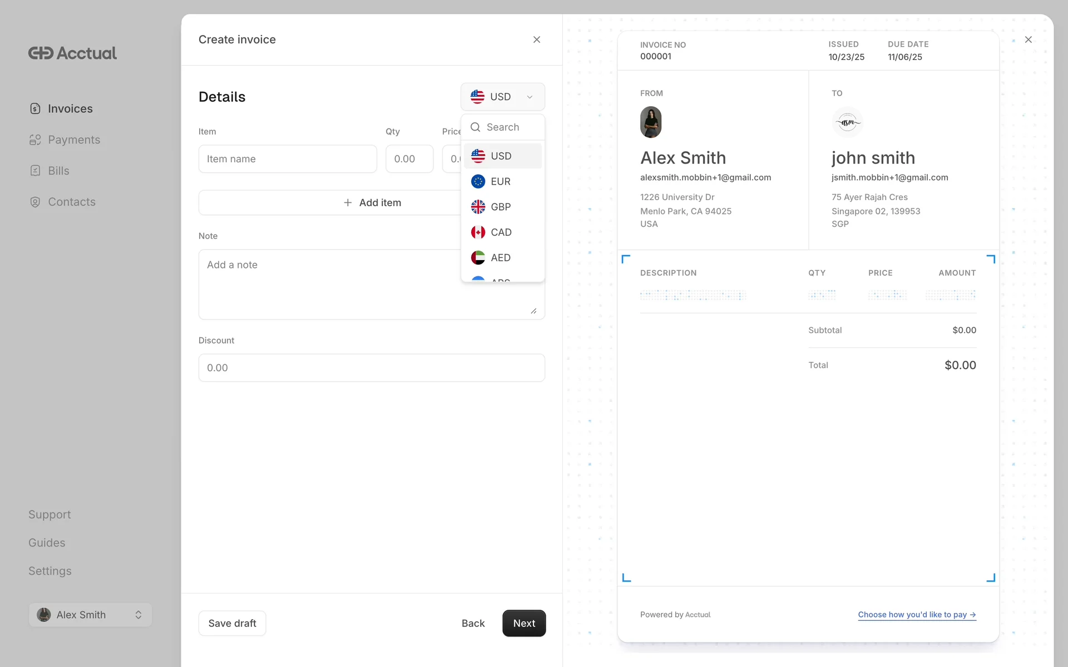
Task: Click the search magnifier icon in currency list
Action: coord(475,127)
